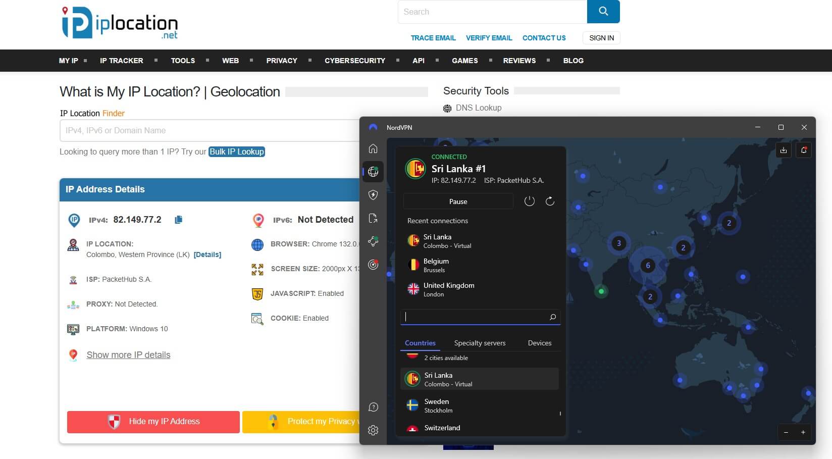832x459 pixels.
Task: Click the VERIFY EMAIL link
Action: (489, 38)
